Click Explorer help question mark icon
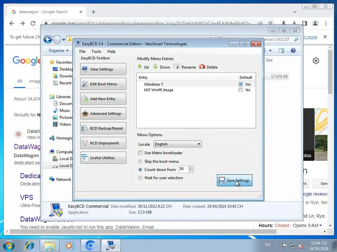 293,51
